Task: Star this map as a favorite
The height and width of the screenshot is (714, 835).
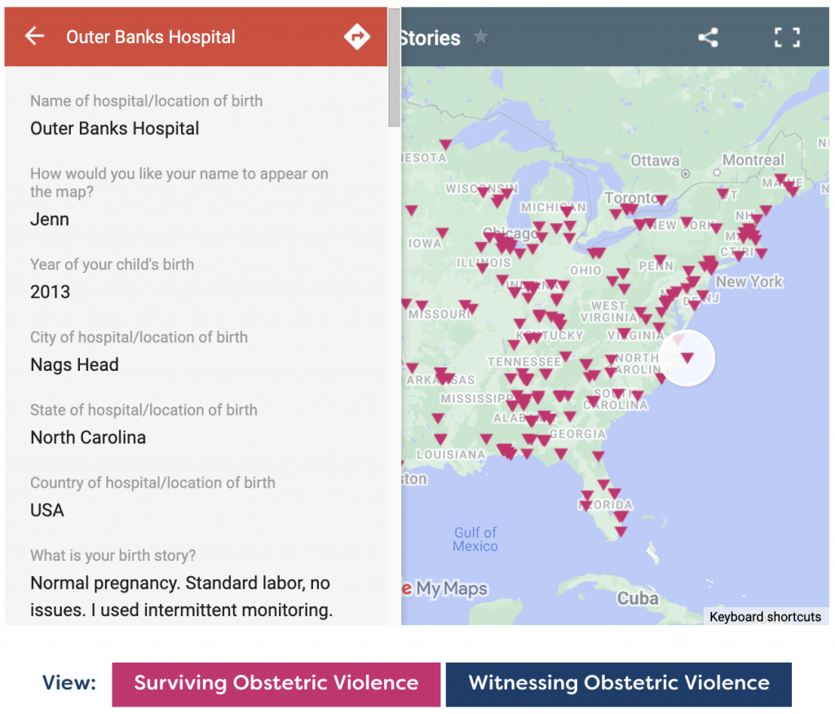Action: click(x=481, y=37)
